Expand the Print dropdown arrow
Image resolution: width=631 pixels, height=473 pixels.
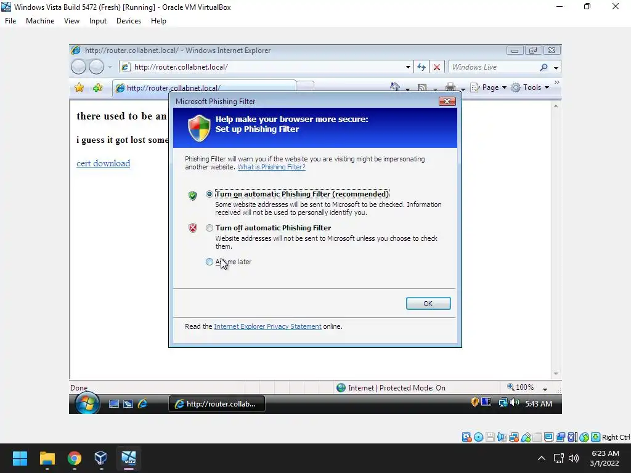point(462,89)
